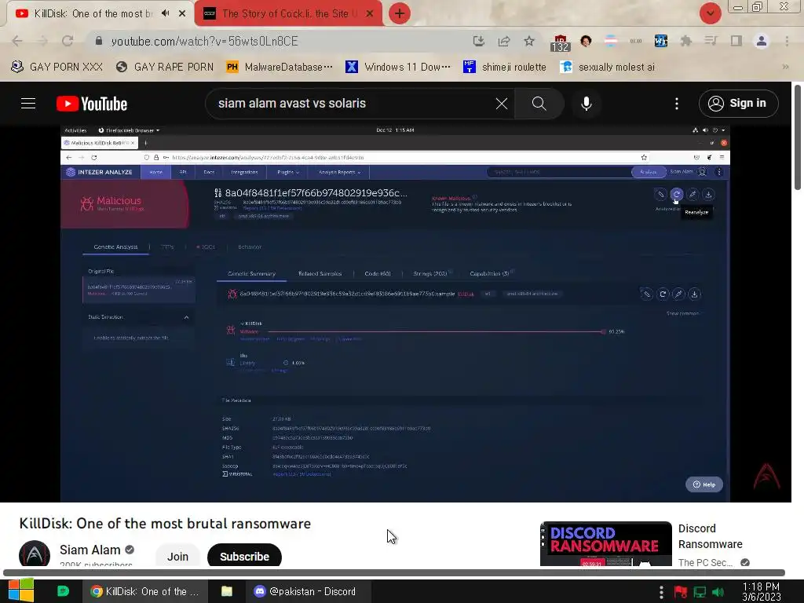
Task: Reload the YouTube page
Action: [68, 41]
